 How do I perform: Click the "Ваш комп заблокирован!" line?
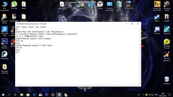tap(40, 32)
